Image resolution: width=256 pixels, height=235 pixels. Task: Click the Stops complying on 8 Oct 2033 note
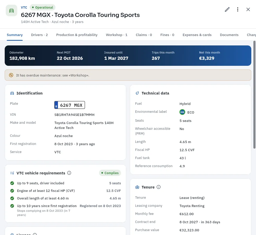(44, 213)
